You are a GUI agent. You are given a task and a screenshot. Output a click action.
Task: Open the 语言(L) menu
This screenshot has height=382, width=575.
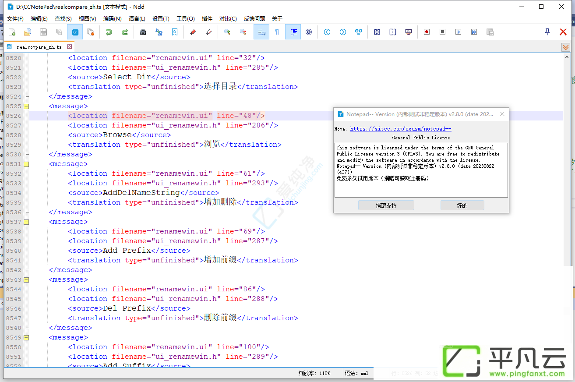point(137,18)
